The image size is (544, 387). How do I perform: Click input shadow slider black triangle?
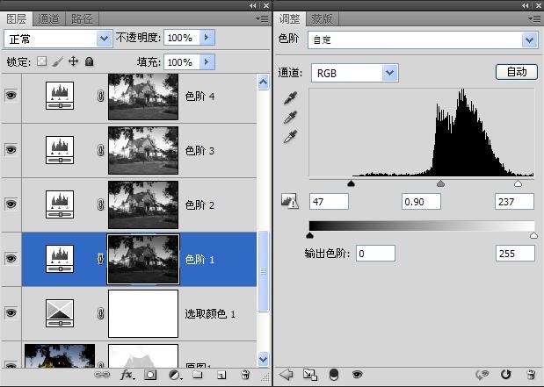351,183
